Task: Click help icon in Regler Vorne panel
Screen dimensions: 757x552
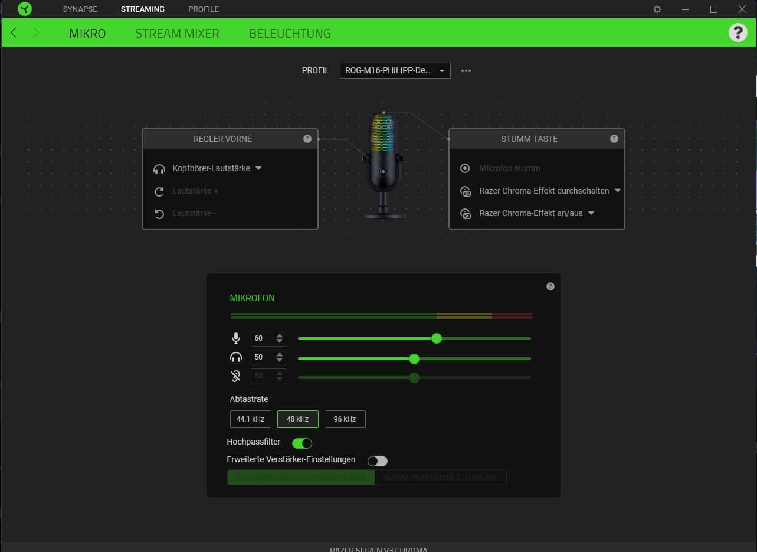Action: coord(307,139)
